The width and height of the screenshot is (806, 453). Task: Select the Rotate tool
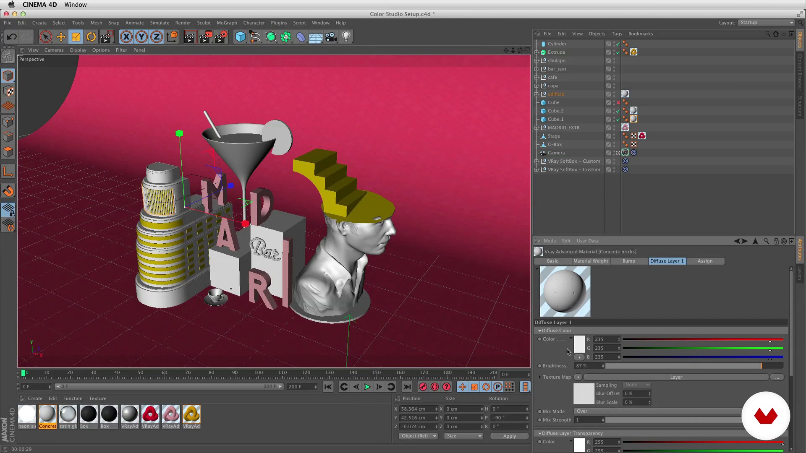point(91,37)
